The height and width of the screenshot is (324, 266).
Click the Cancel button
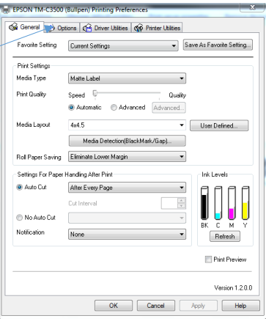pyautogui.click(x=156, y=306)
